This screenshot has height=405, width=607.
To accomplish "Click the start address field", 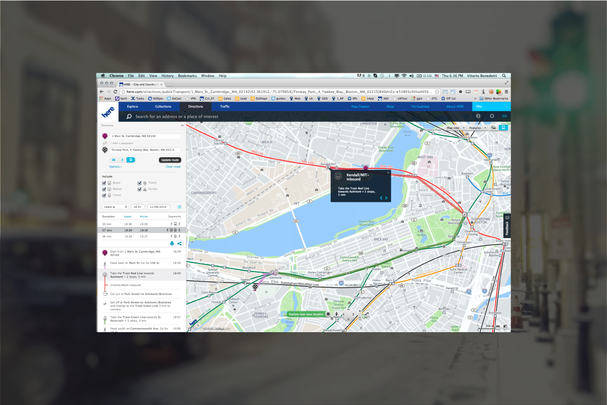I will [x=146, y=136].
